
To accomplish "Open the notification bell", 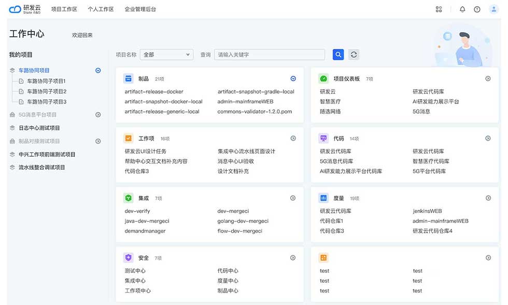I will point(462,9).
